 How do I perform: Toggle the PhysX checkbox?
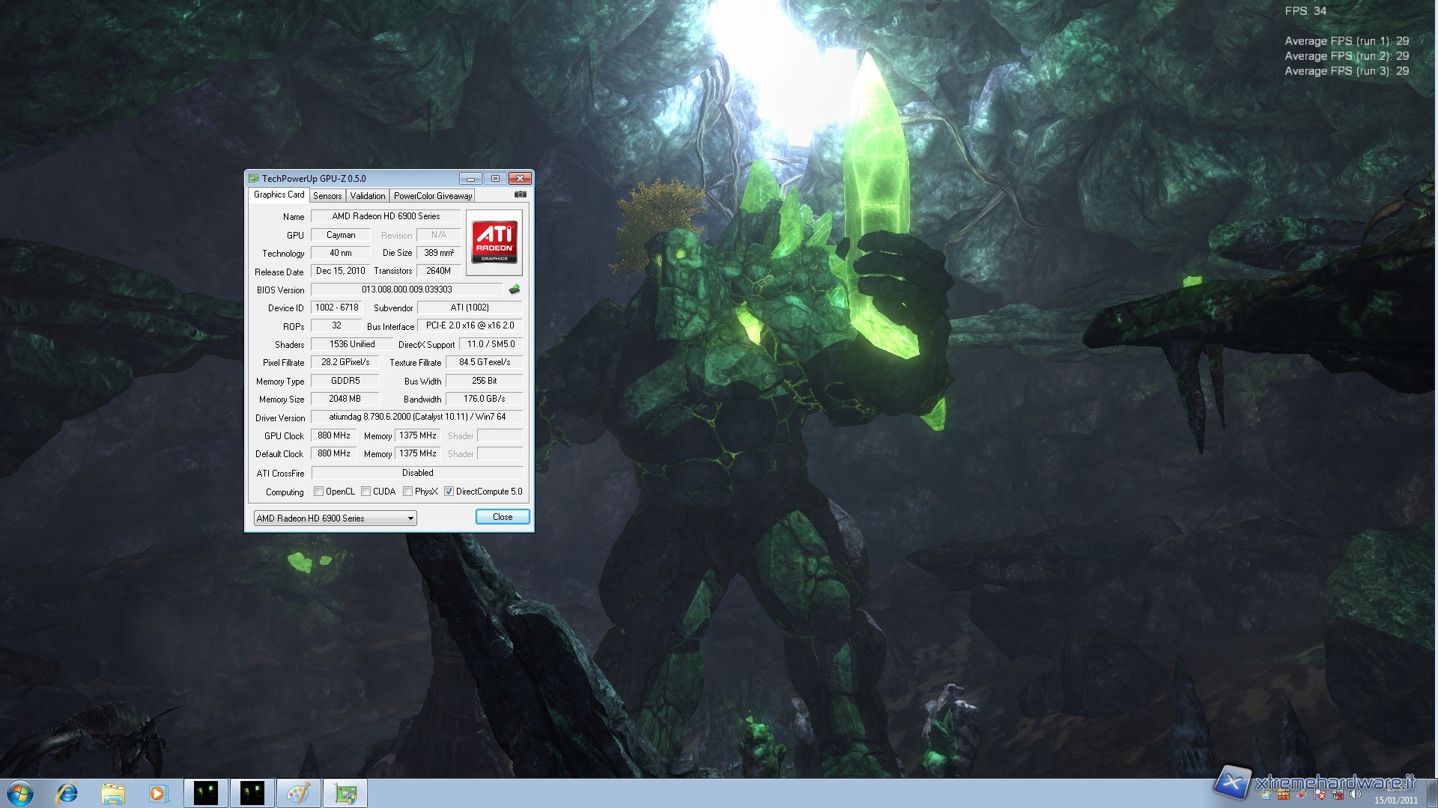408,492
